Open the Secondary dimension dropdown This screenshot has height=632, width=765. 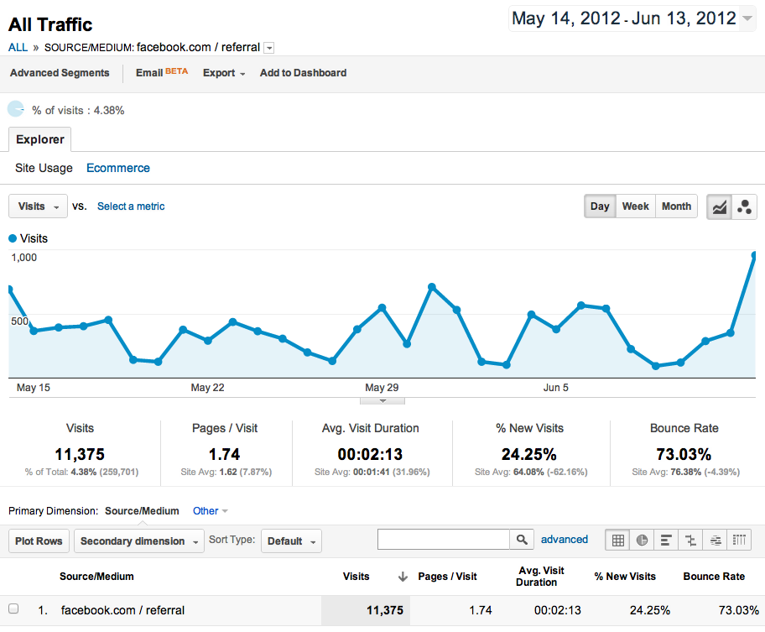(x=139, y=541)
